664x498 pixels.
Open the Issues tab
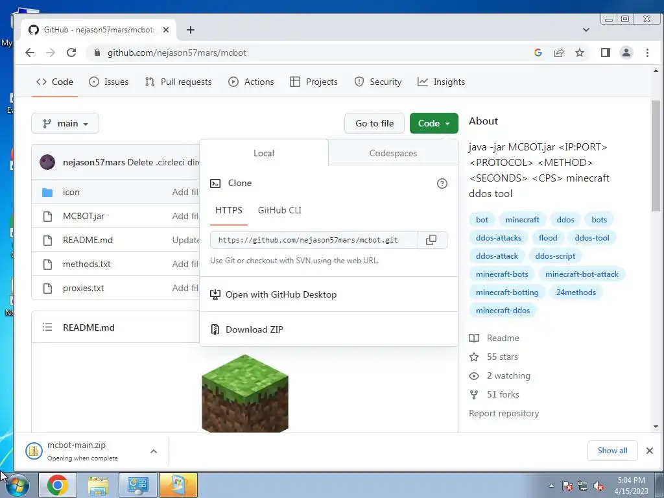(109, 82)
